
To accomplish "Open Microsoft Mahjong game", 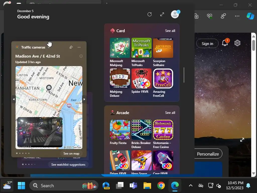I will tap(120, 48).
